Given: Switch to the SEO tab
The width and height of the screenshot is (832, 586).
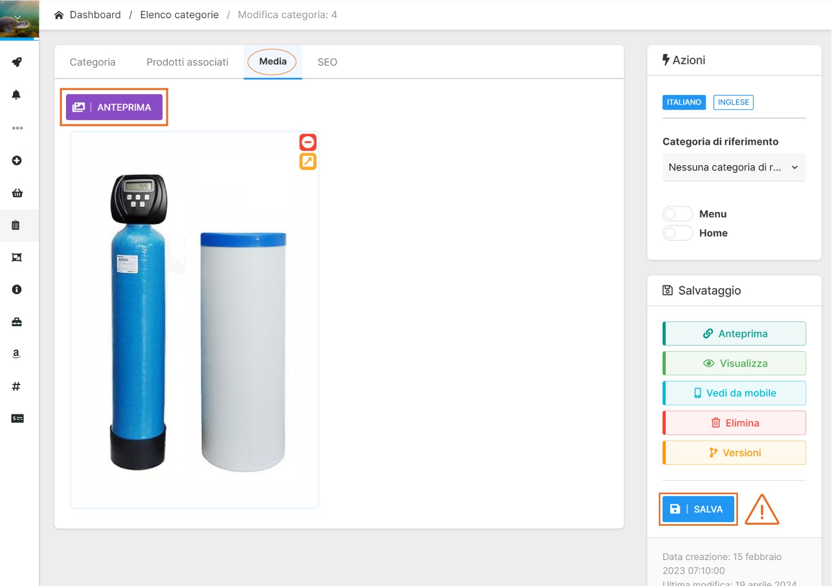Looking at the screenshot, I should (x=327, y=62).
